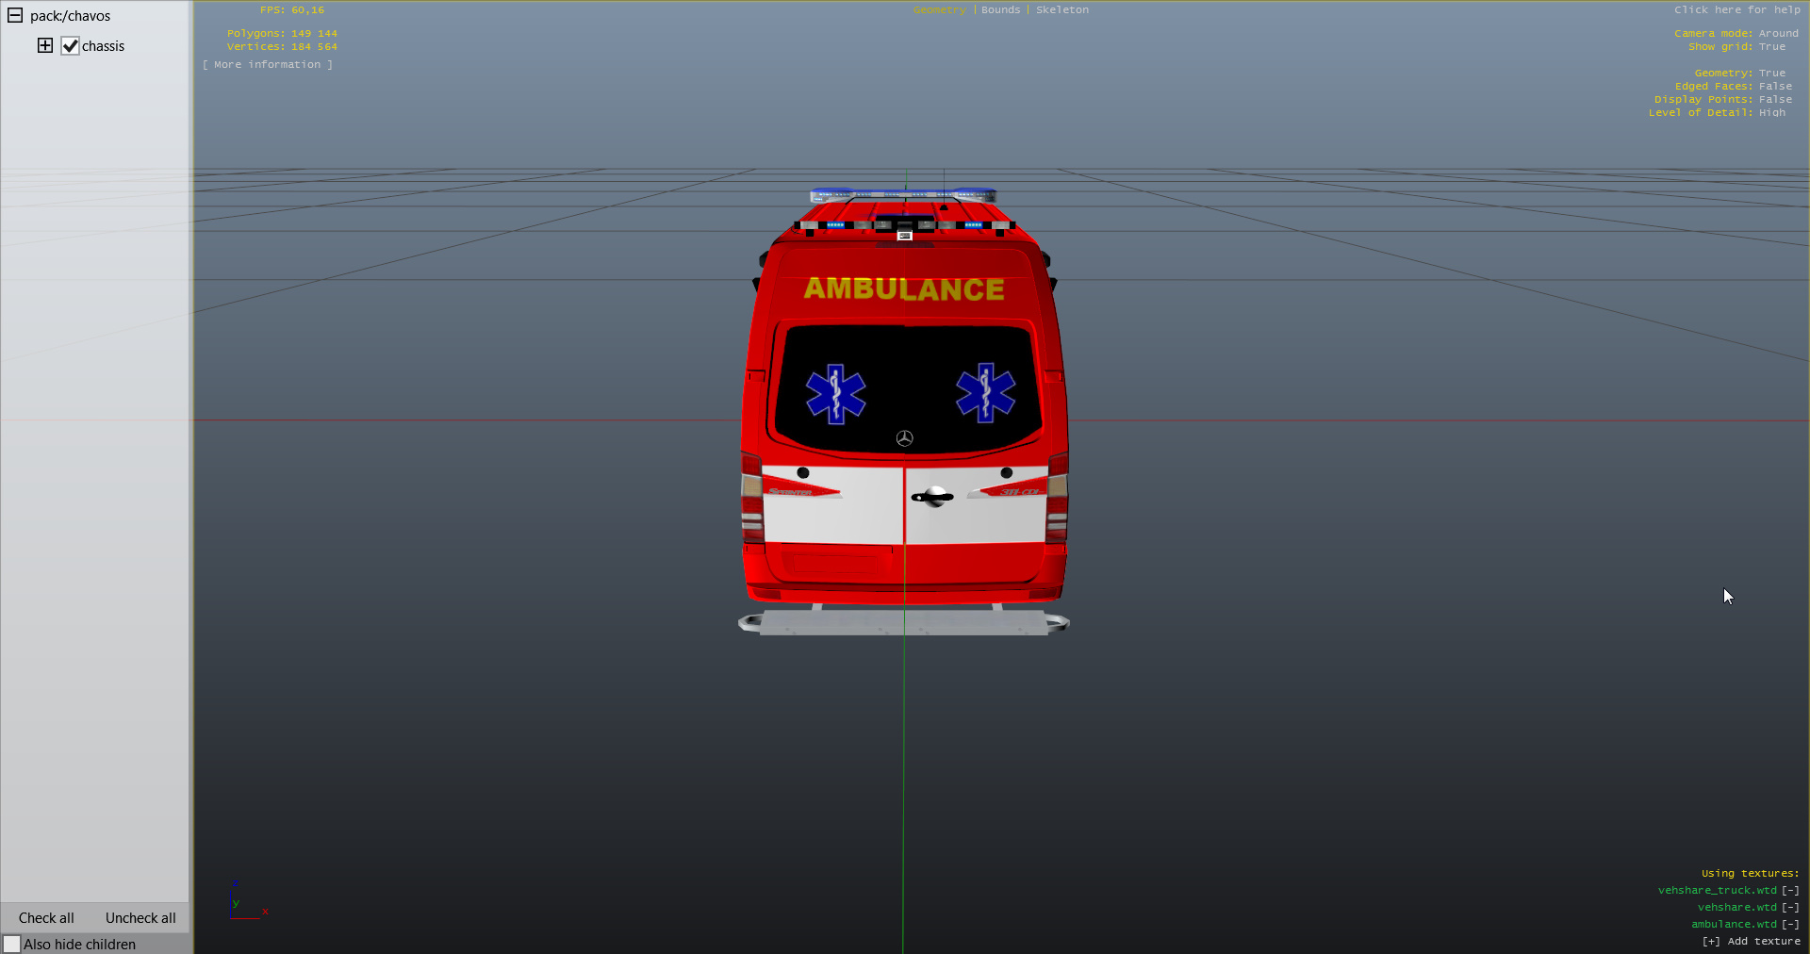Click the vehshare_truck.wtd texture name
The image size is (1810, 954).
coord(1717,890)
